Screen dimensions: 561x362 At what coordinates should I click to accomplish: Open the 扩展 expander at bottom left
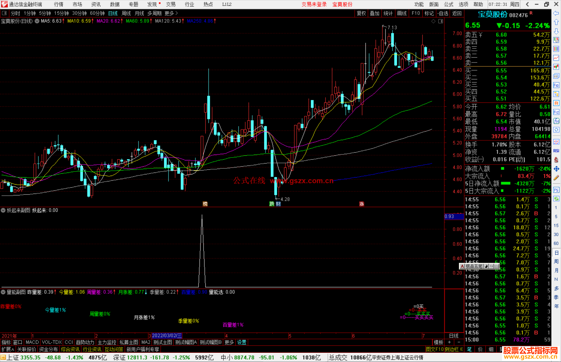8,349
